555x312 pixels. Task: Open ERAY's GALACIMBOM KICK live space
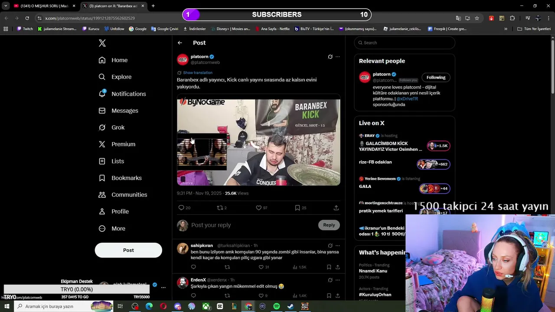tap(405, 143)
